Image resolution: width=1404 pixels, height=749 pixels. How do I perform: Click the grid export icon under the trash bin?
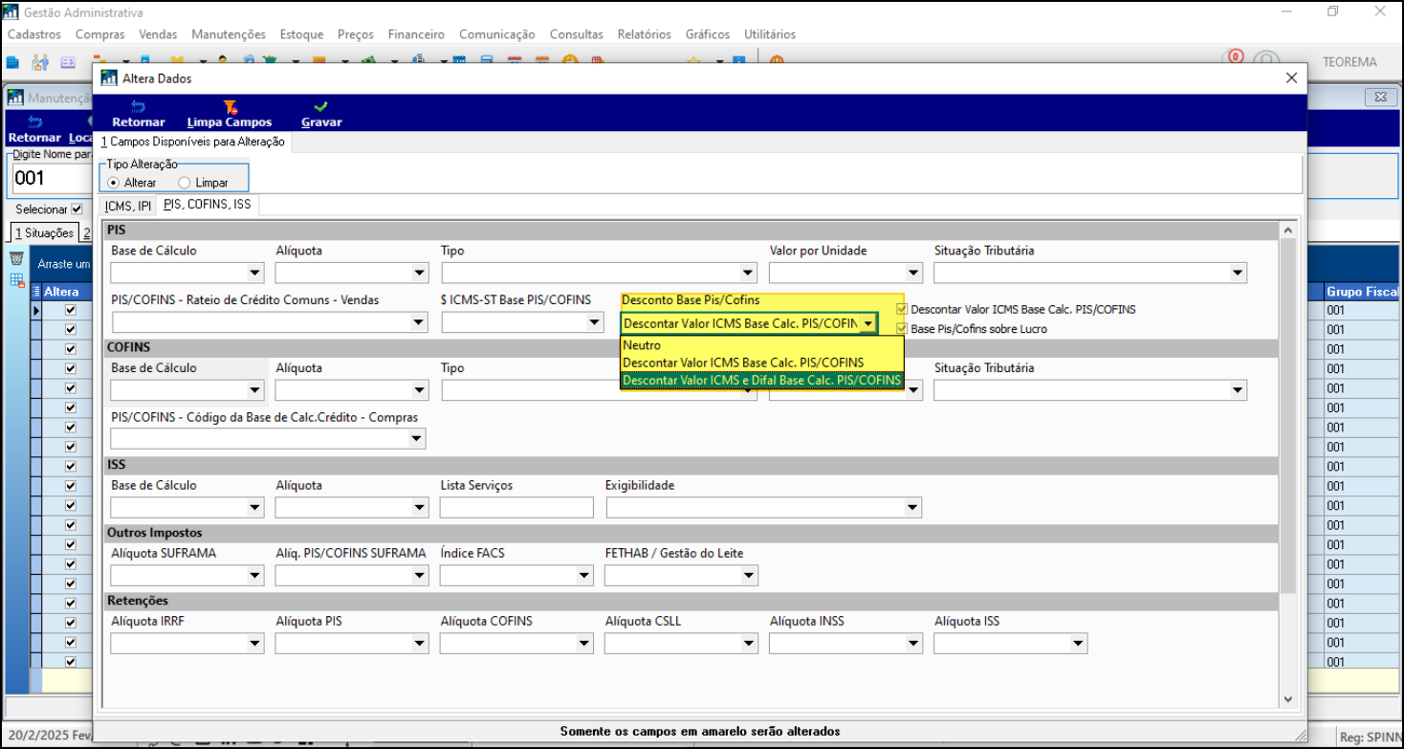[x=16, y=280]
